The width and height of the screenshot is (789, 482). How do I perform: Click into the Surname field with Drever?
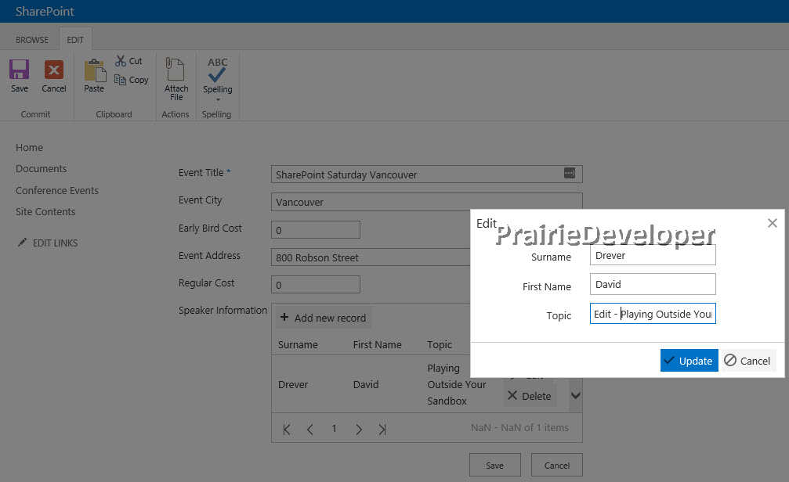click(653, 255)
